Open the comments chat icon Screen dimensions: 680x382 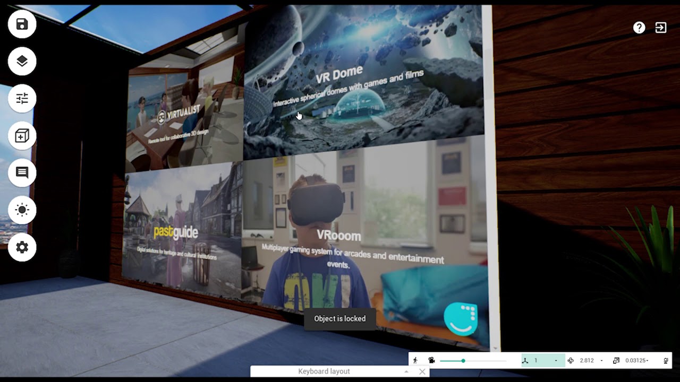point(22,173)
